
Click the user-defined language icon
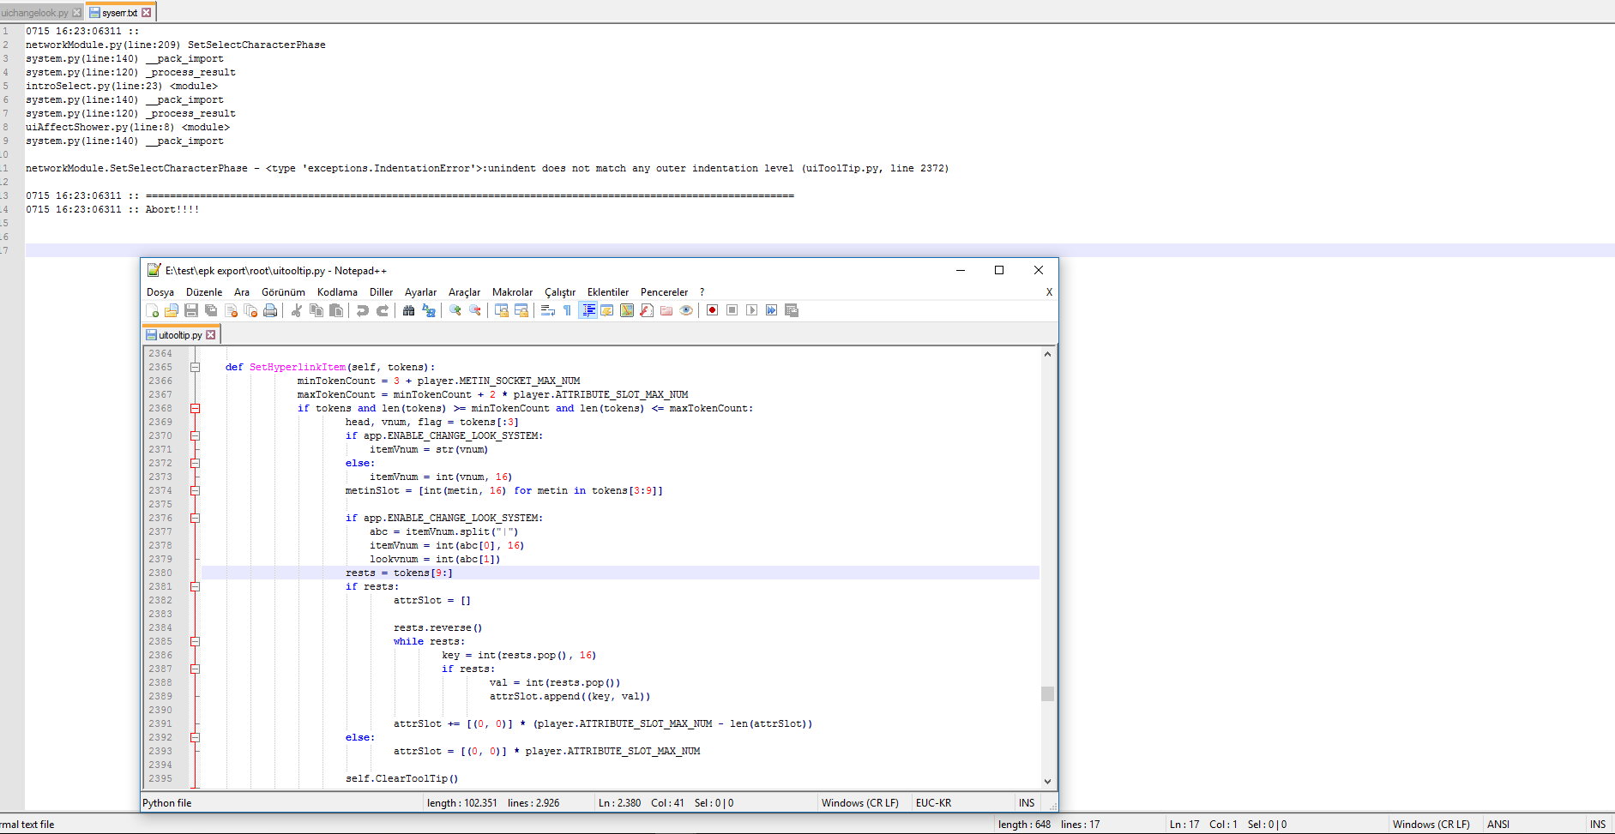[607, 310]
